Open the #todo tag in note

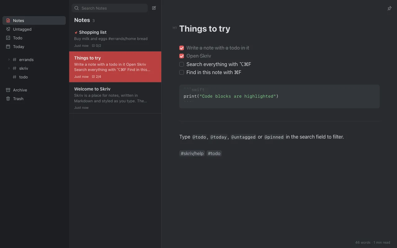pyautogui.click(x=214, y=153)
